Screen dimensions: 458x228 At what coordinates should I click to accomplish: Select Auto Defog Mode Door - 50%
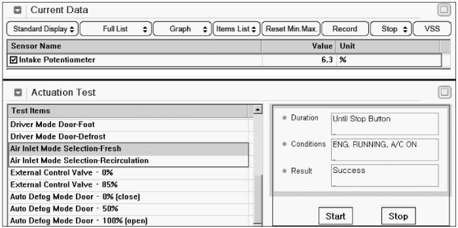[64, 208]
